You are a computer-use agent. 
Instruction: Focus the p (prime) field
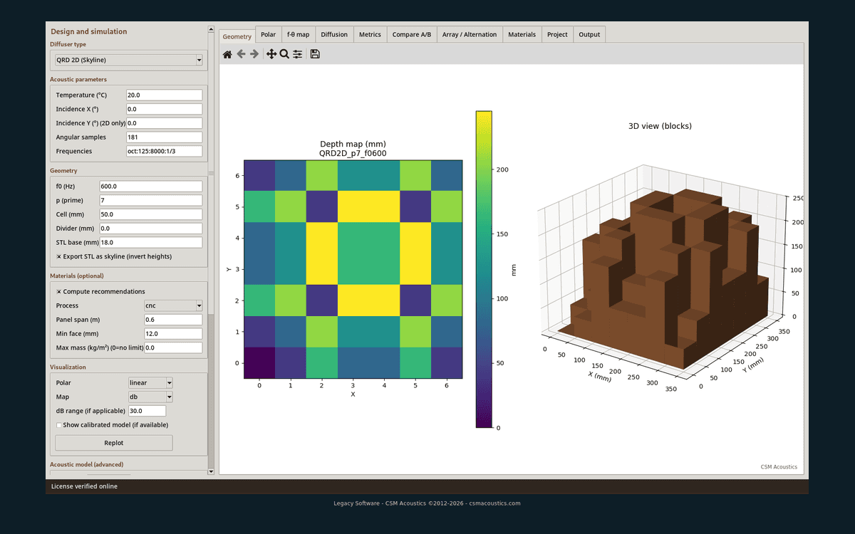click(x=151, y=200)
